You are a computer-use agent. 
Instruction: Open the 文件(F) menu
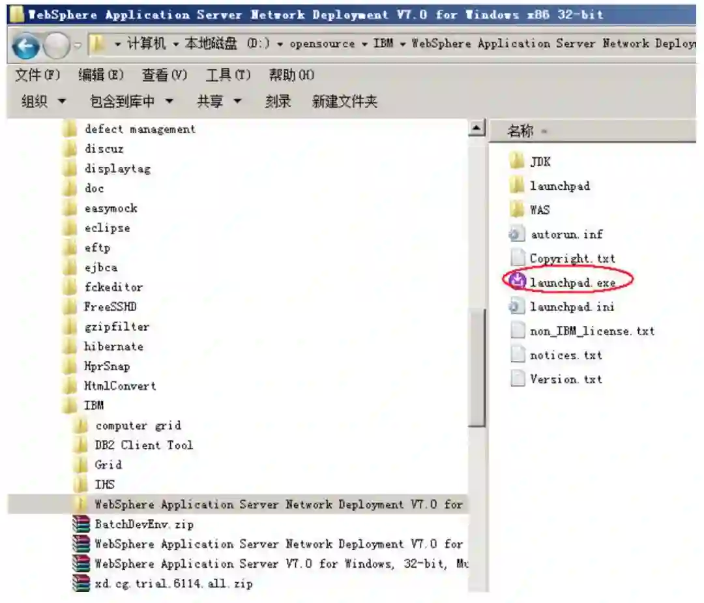[37, 74]
